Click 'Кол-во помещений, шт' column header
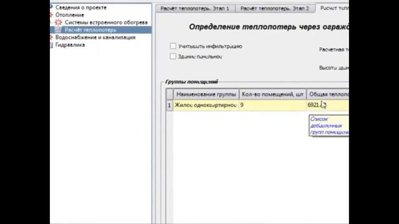This screenshot has height=224, width=399. pos(272,94)
